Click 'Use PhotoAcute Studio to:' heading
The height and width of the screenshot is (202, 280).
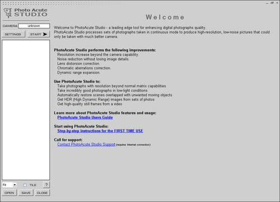click(x=77, y=81)
